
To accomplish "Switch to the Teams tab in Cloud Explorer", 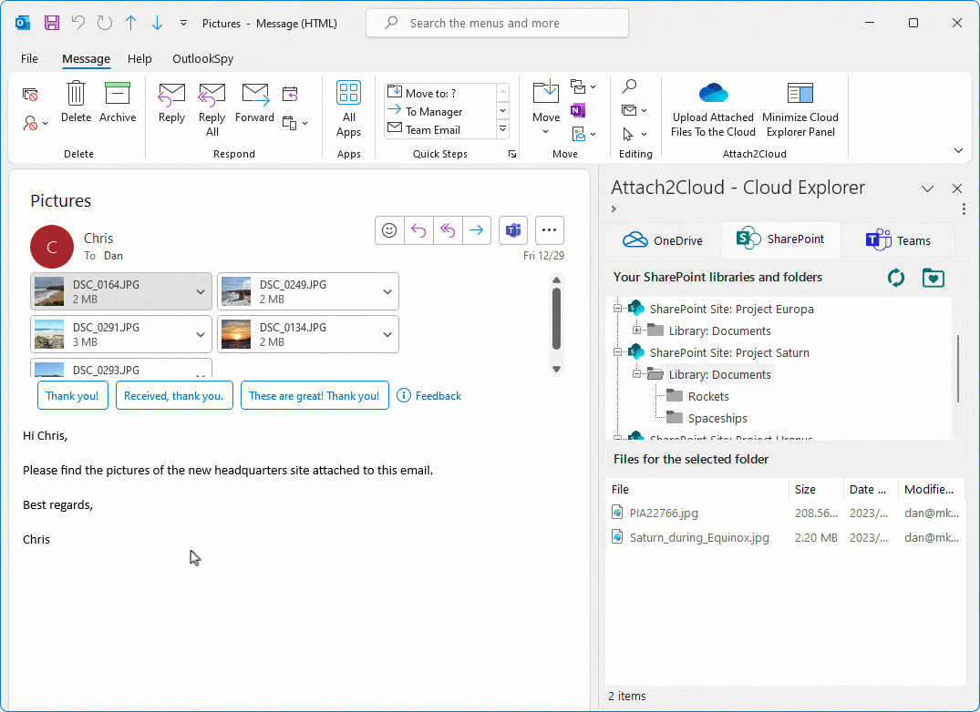I will (x=899, y=239).
